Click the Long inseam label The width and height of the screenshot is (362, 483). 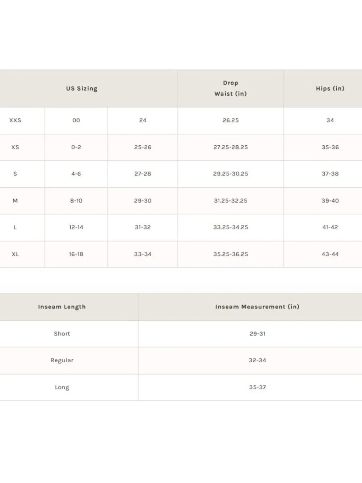point(62,387)
